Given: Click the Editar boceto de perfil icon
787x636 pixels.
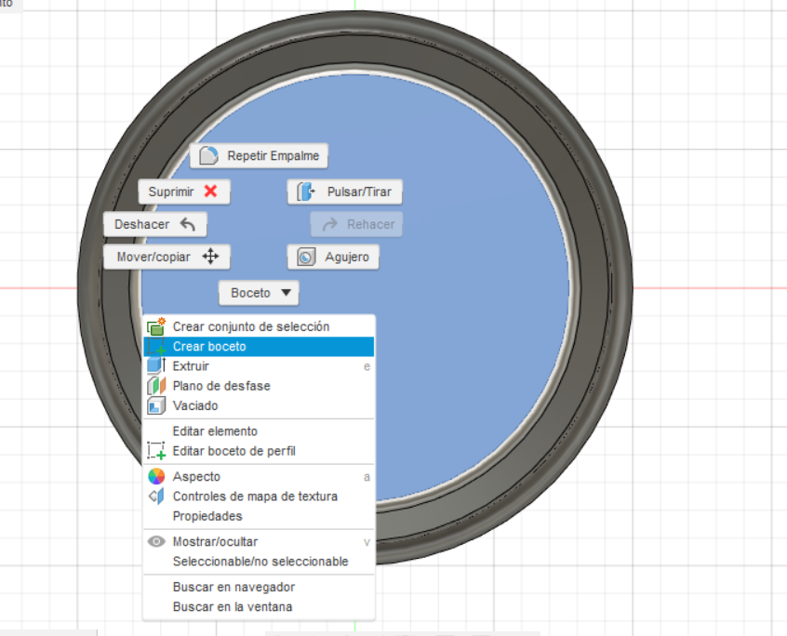Looking at the screenshot, I should tap(156, 450).
